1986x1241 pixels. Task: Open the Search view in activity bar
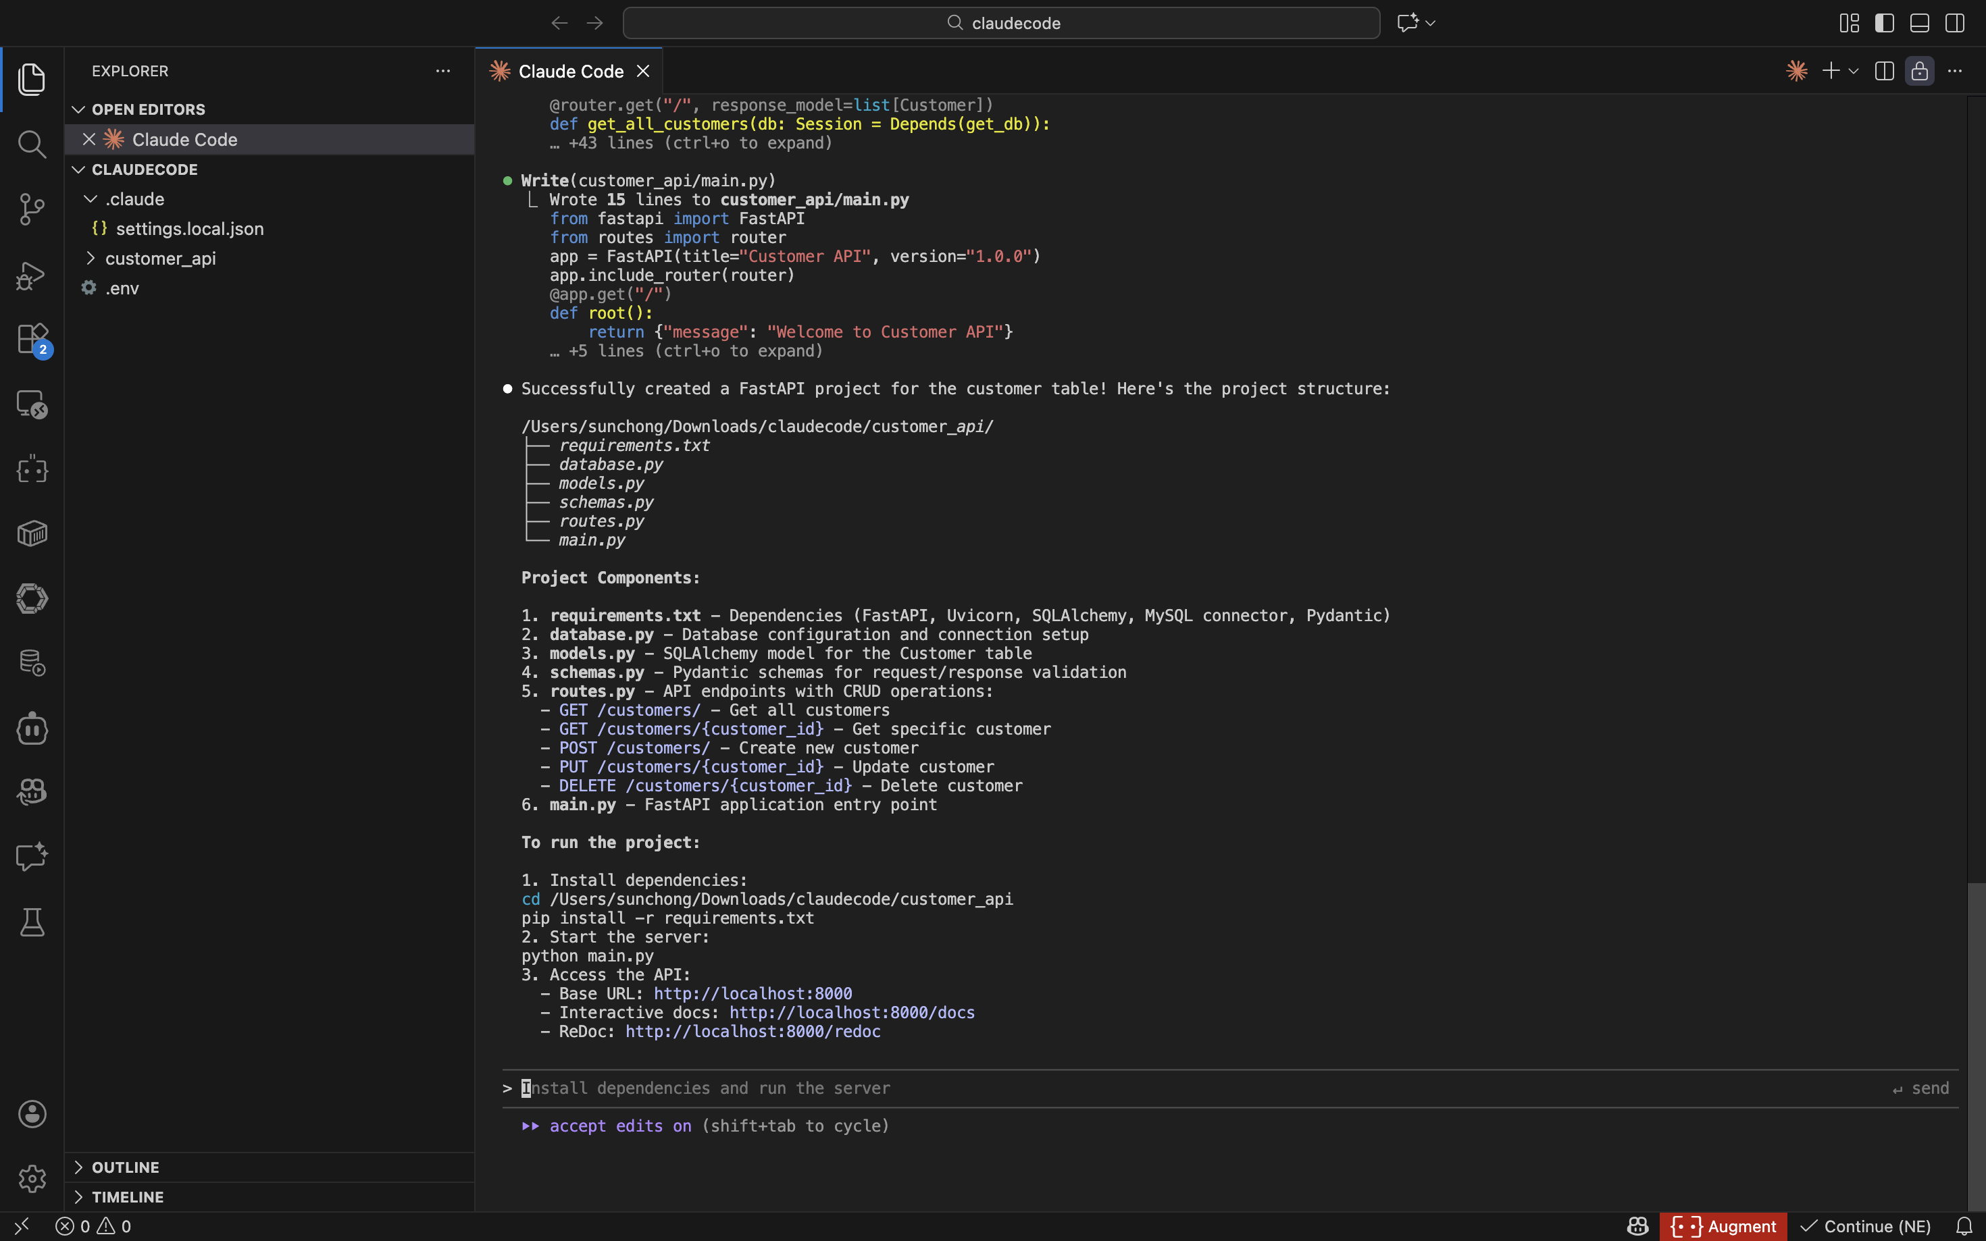[x=31, y=144]
